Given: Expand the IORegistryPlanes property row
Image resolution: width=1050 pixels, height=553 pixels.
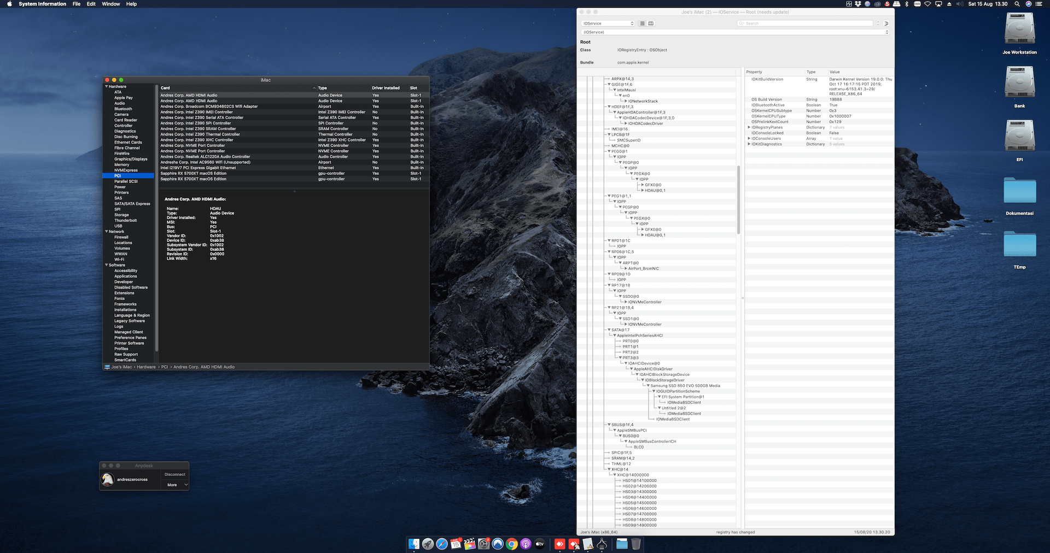Looking at the screenshot, I should click(749, 127).
